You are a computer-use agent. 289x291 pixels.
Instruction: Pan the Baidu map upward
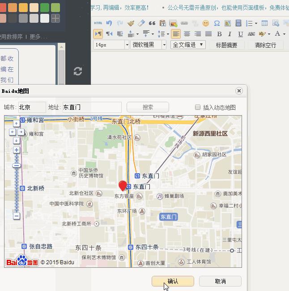17,123
